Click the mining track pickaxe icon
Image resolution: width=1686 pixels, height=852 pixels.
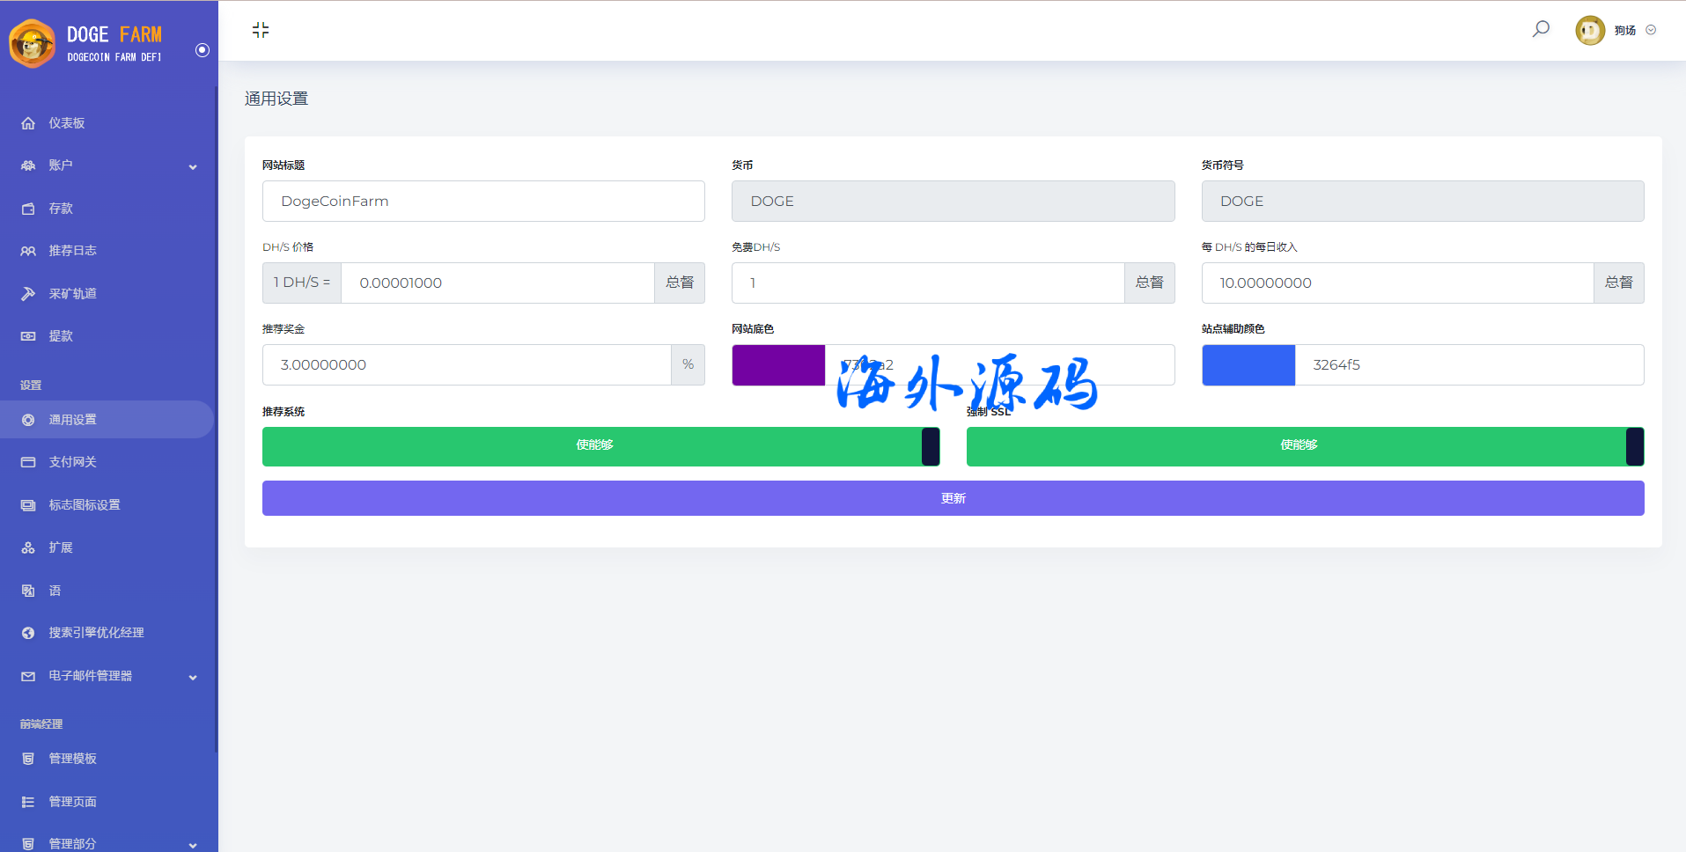(x=28, y=294)
